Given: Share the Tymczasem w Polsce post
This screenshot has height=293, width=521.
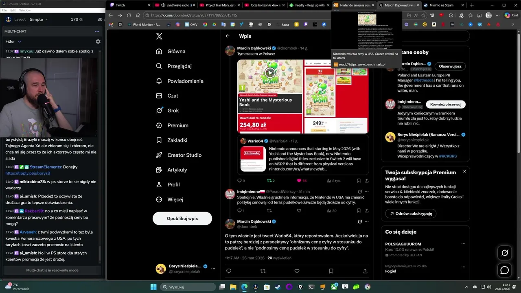Looking at the screenshot, I should [367, 181].
